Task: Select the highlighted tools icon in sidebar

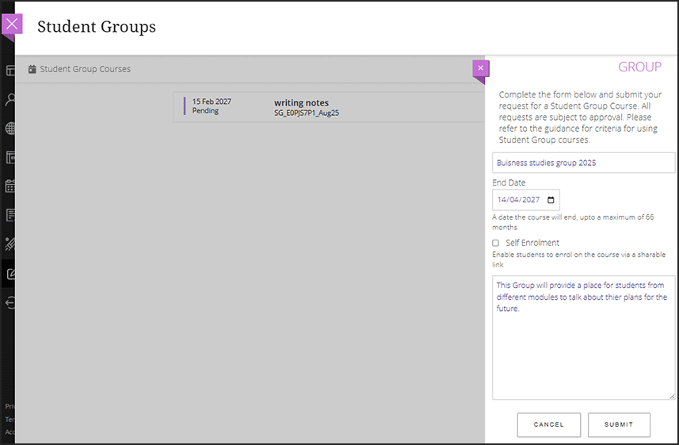Action: [x=10, y=274]
